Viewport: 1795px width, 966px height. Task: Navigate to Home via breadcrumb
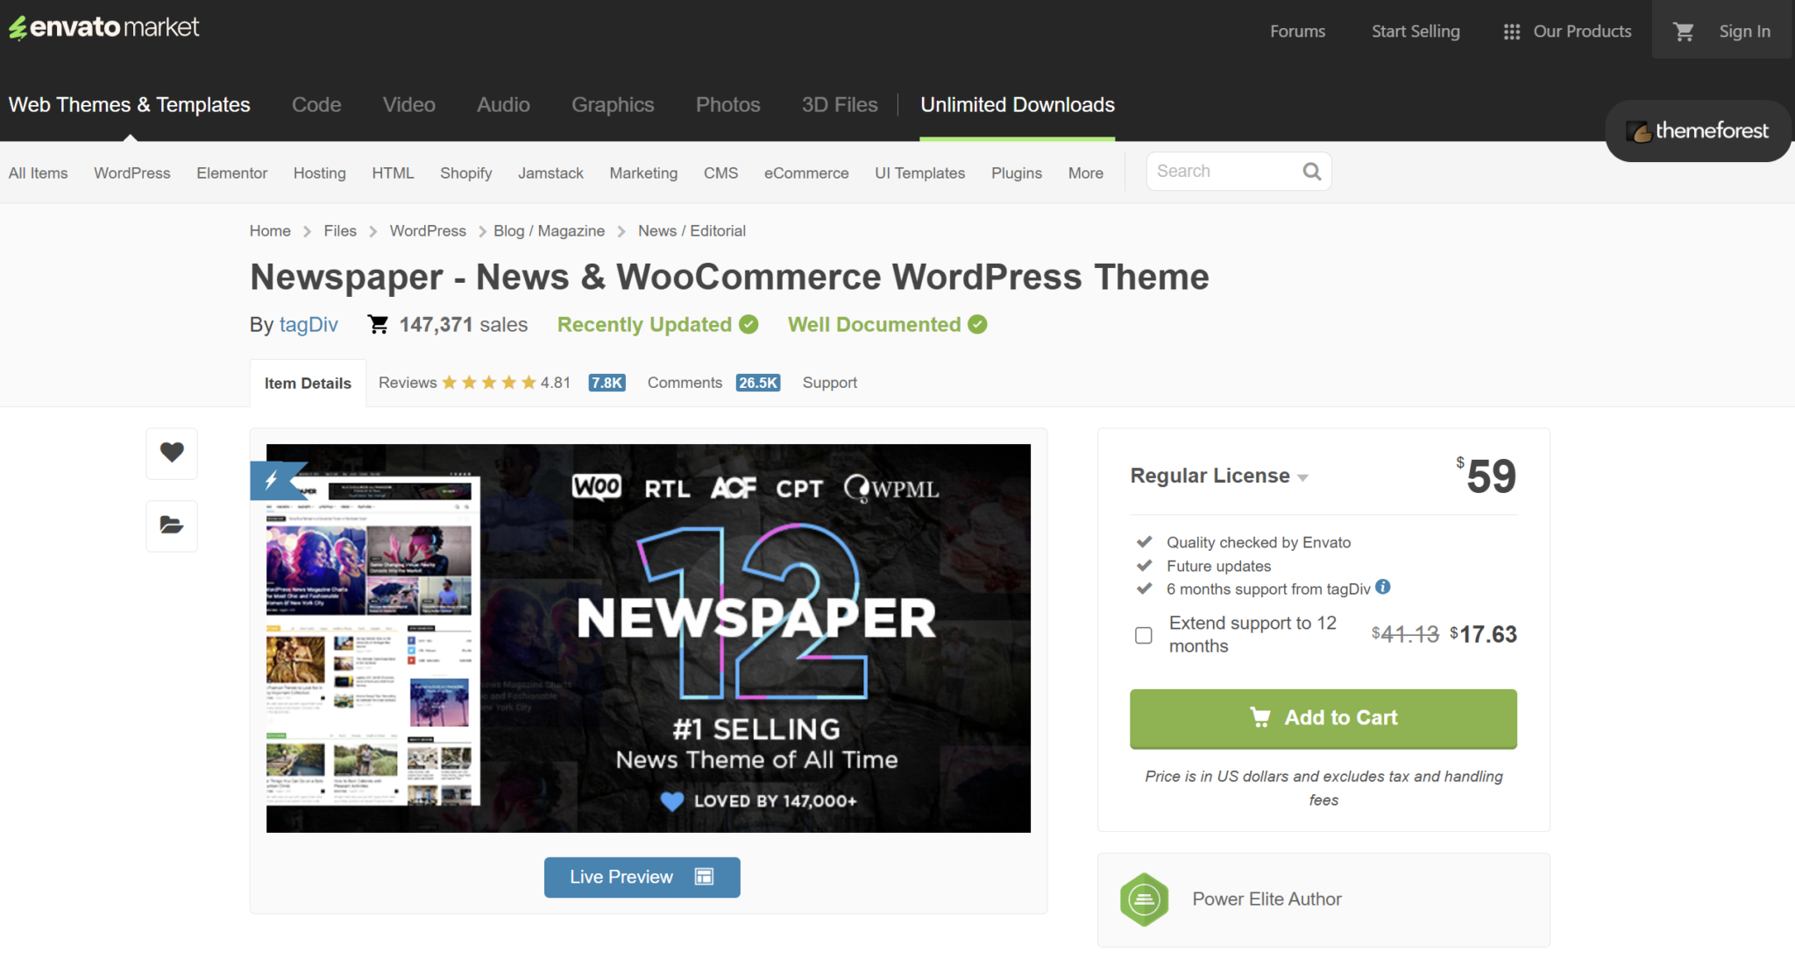click(269, 230)
